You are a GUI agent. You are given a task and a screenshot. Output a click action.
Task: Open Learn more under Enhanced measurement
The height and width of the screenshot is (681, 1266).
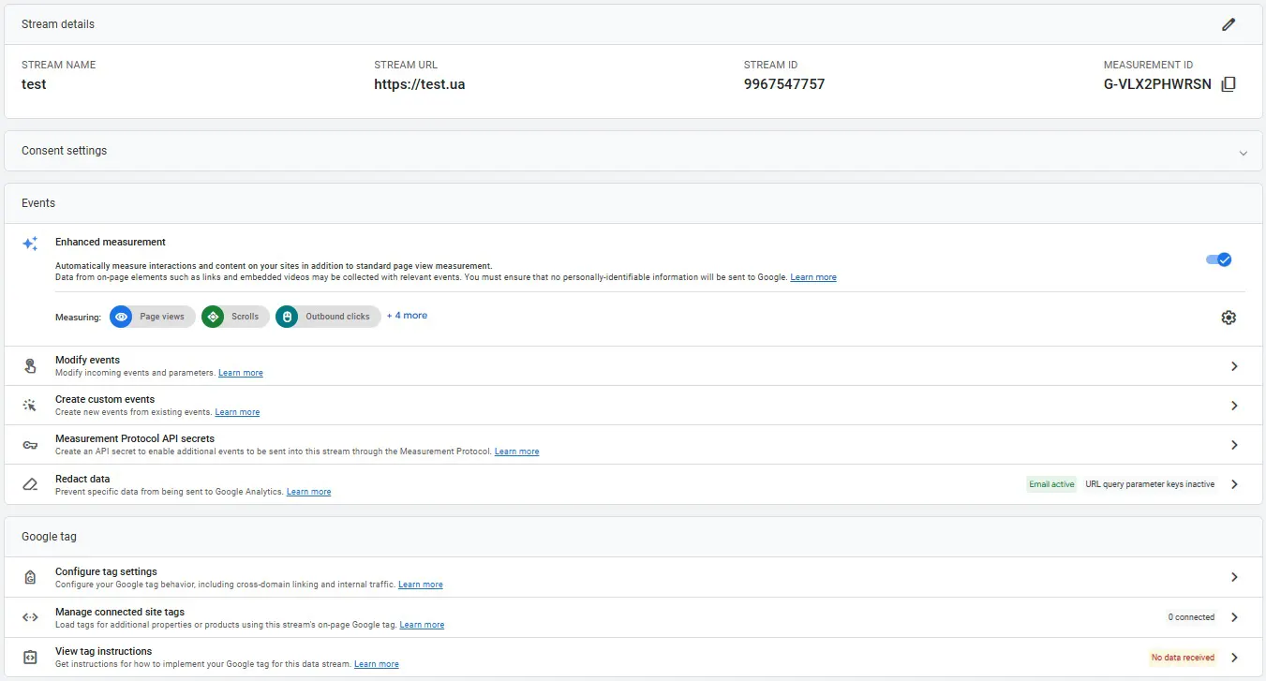click(x=813, y=277)
